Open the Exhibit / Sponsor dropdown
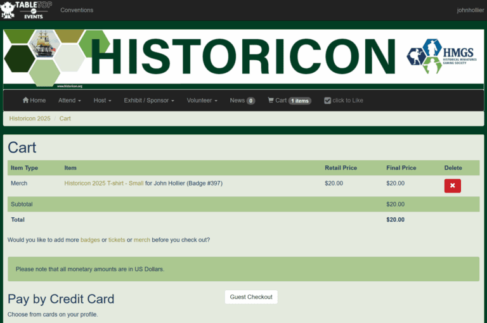The width and height of the screenshot is (487, 323). click(x=149, y=101)
